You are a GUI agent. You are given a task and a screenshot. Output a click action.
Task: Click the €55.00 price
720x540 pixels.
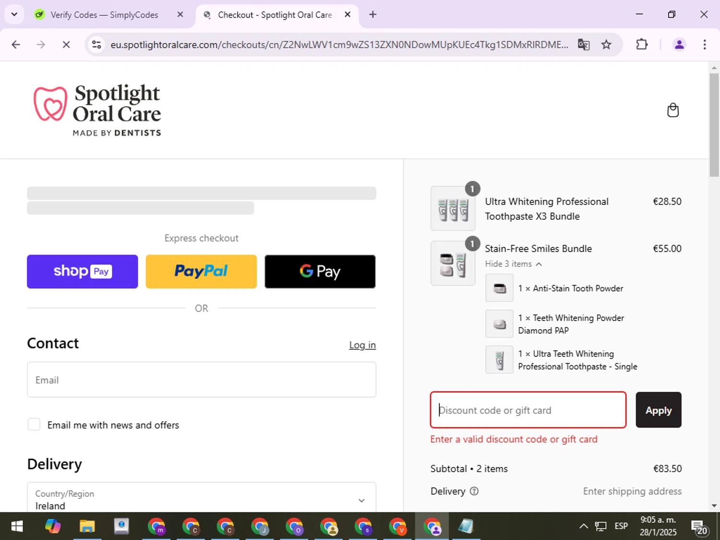pyautogui.click(x=667, y=249)
